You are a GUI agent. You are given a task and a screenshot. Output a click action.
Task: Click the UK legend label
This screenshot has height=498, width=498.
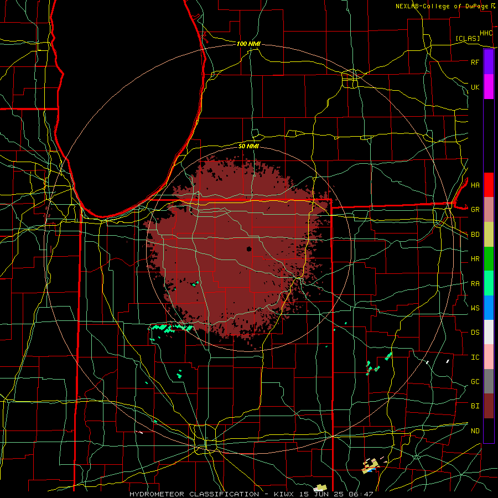475,87
